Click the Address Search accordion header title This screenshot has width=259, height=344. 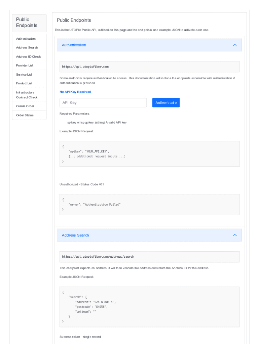75,235
